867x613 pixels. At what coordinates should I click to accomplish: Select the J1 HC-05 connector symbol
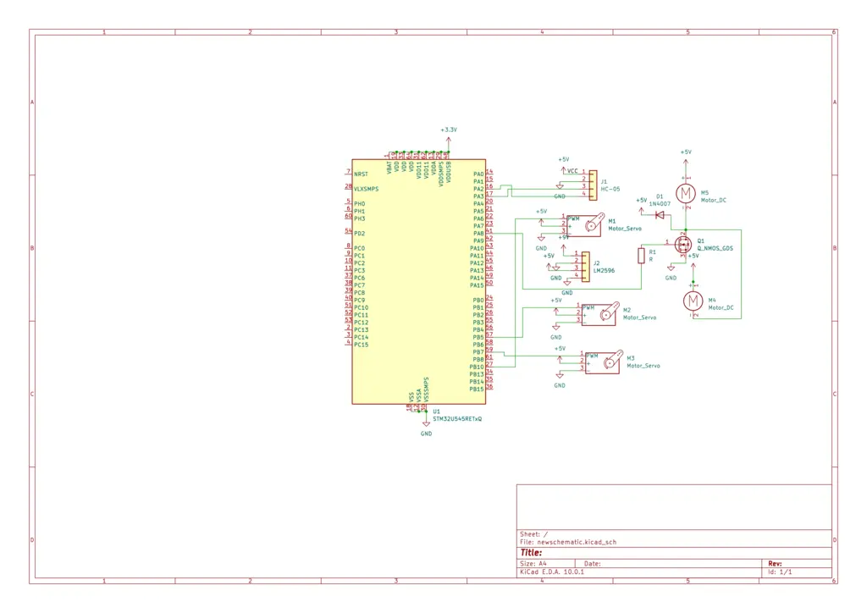[x=593, y=185]
